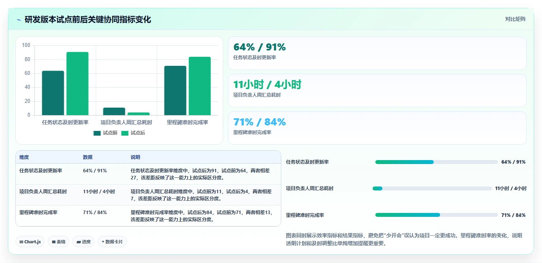Click the description mentioning 两者相差13
This screenshot has height=263, width=542.
coord(202,216)
